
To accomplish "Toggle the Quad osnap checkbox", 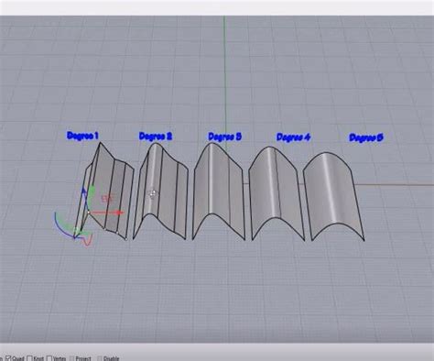I will pyautogui.click(x=8, y=358).
